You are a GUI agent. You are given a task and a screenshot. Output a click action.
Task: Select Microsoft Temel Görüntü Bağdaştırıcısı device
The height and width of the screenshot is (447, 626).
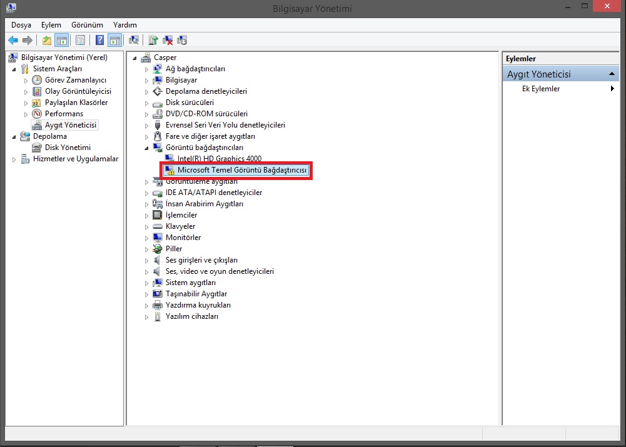pos(241,170)
